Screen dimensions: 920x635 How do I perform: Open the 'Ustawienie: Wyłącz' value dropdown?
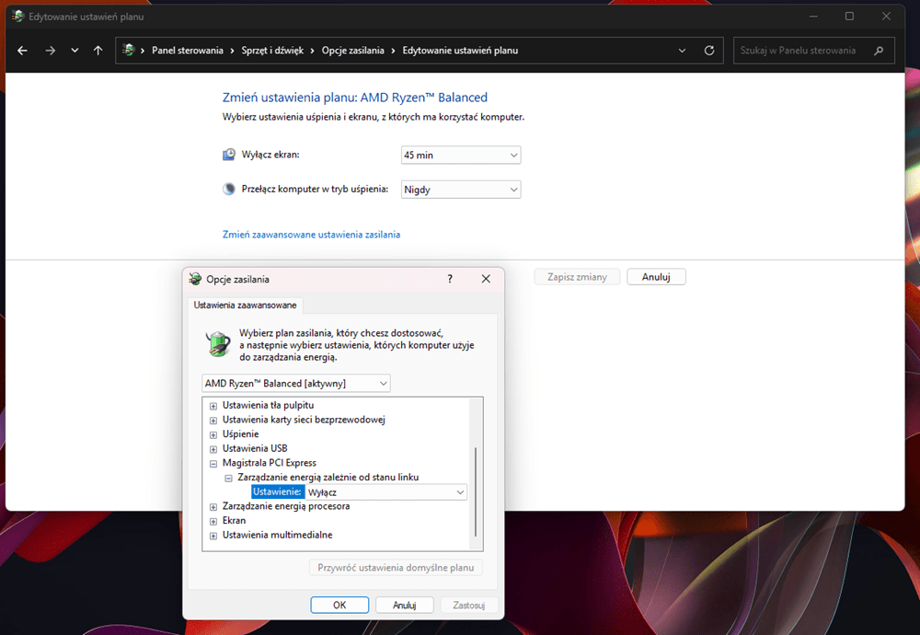point(386,492)
